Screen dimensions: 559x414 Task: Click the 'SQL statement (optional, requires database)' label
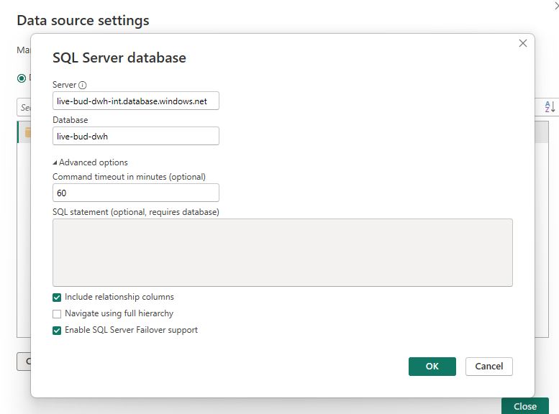coord(136,212)
